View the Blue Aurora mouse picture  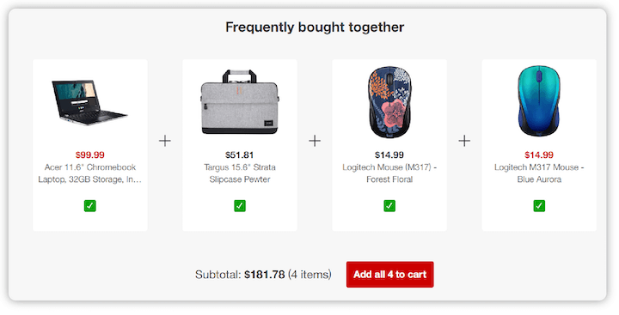(x=539, y=101)
